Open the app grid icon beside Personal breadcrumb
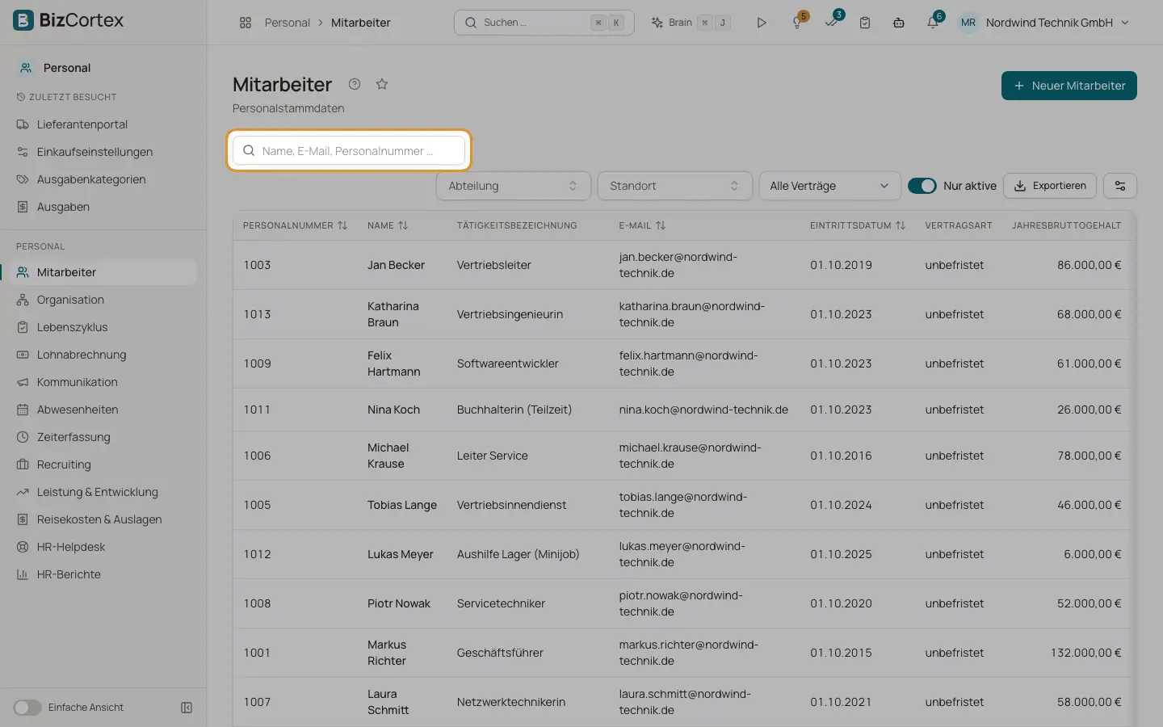 click(x=246, y=23)
